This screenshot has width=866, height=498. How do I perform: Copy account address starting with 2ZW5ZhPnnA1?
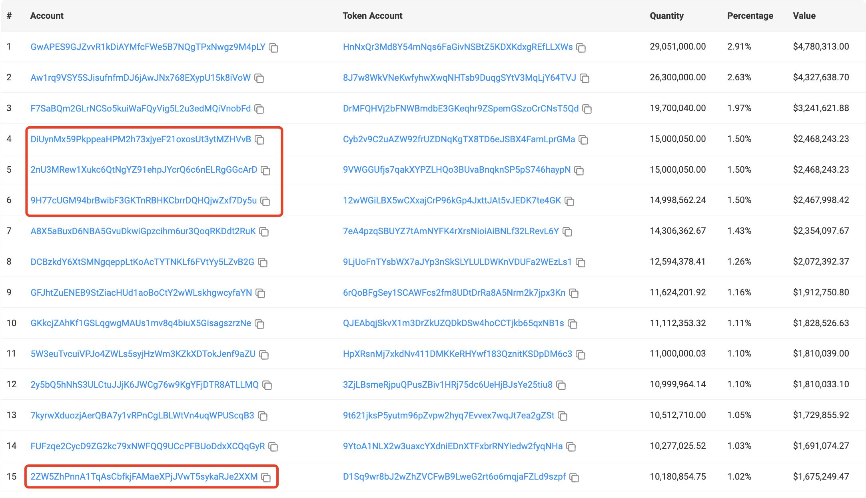pyautogui.click(x=266, y=477)
